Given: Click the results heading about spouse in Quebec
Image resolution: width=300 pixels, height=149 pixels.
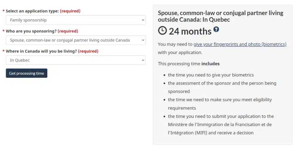Looking at the screenshot, I should pos(220,16).
